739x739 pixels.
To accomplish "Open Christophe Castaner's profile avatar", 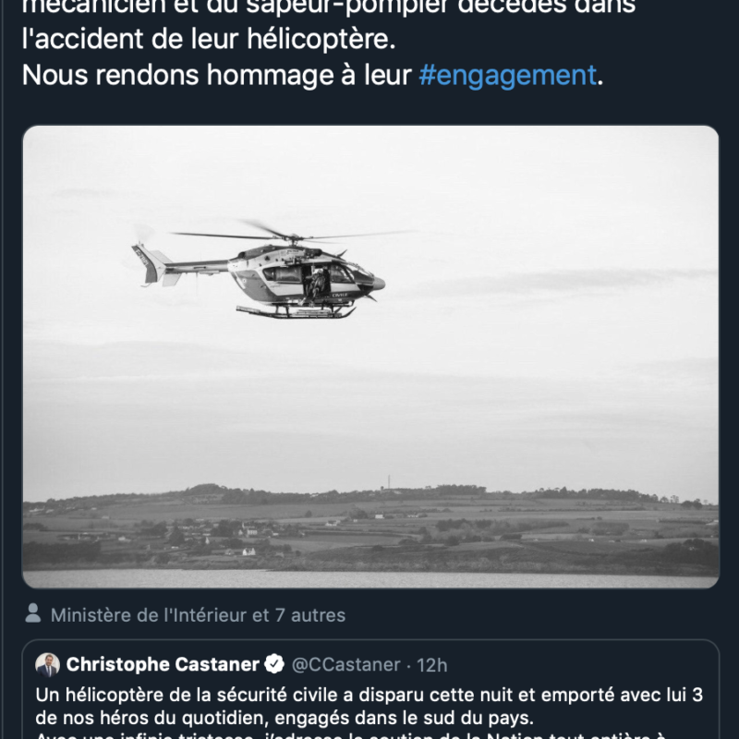I will [47, 664].
